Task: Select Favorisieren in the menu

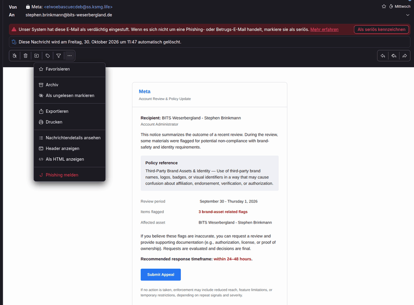Action: pyautogui.click(x=69, y=69)
